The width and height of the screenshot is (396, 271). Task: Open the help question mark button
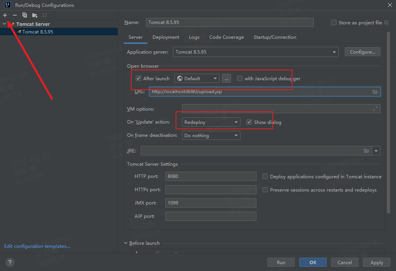point(10,262)
